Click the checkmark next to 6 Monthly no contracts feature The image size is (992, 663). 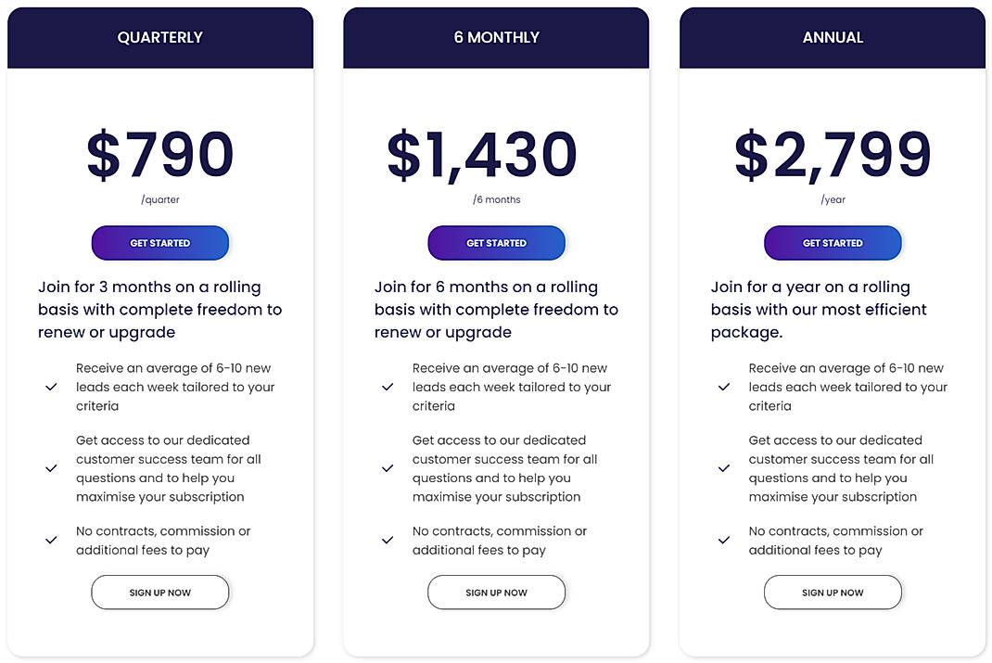tap(388, 541)
